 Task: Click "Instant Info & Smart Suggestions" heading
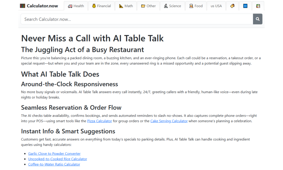pyautogui.click(x=68, y=131)
